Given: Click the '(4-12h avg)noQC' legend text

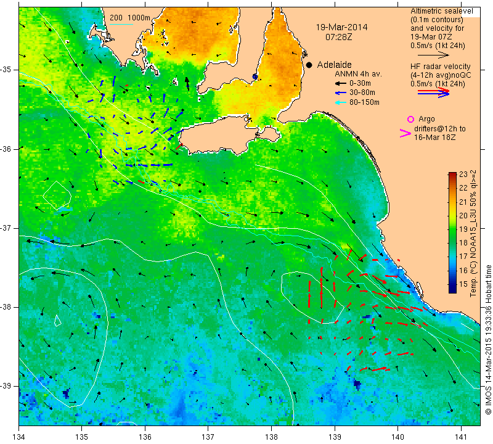Looking at the screenshot, I should pos(441,75).
